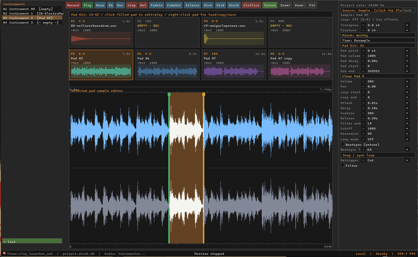Slice the sample with Div4
This screenshot has width=418, height=257.
click(x=208, y=5)
